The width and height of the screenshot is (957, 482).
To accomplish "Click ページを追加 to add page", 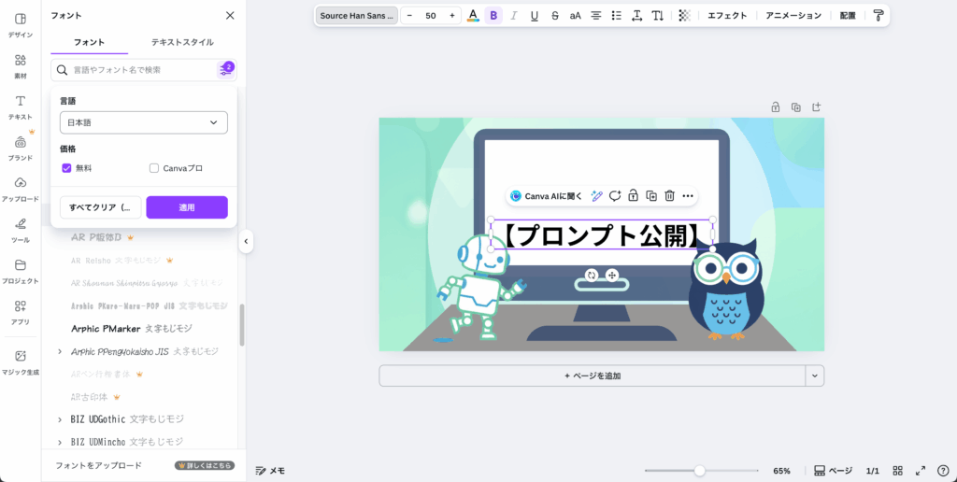I will point(592,376).
